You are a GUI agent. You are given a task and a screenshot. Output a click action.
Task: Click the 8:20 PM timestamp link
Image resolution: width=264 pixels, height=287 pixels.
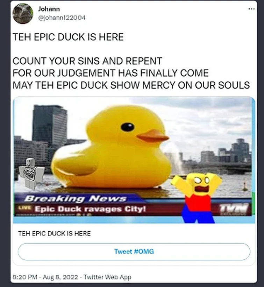click(25, 277)
